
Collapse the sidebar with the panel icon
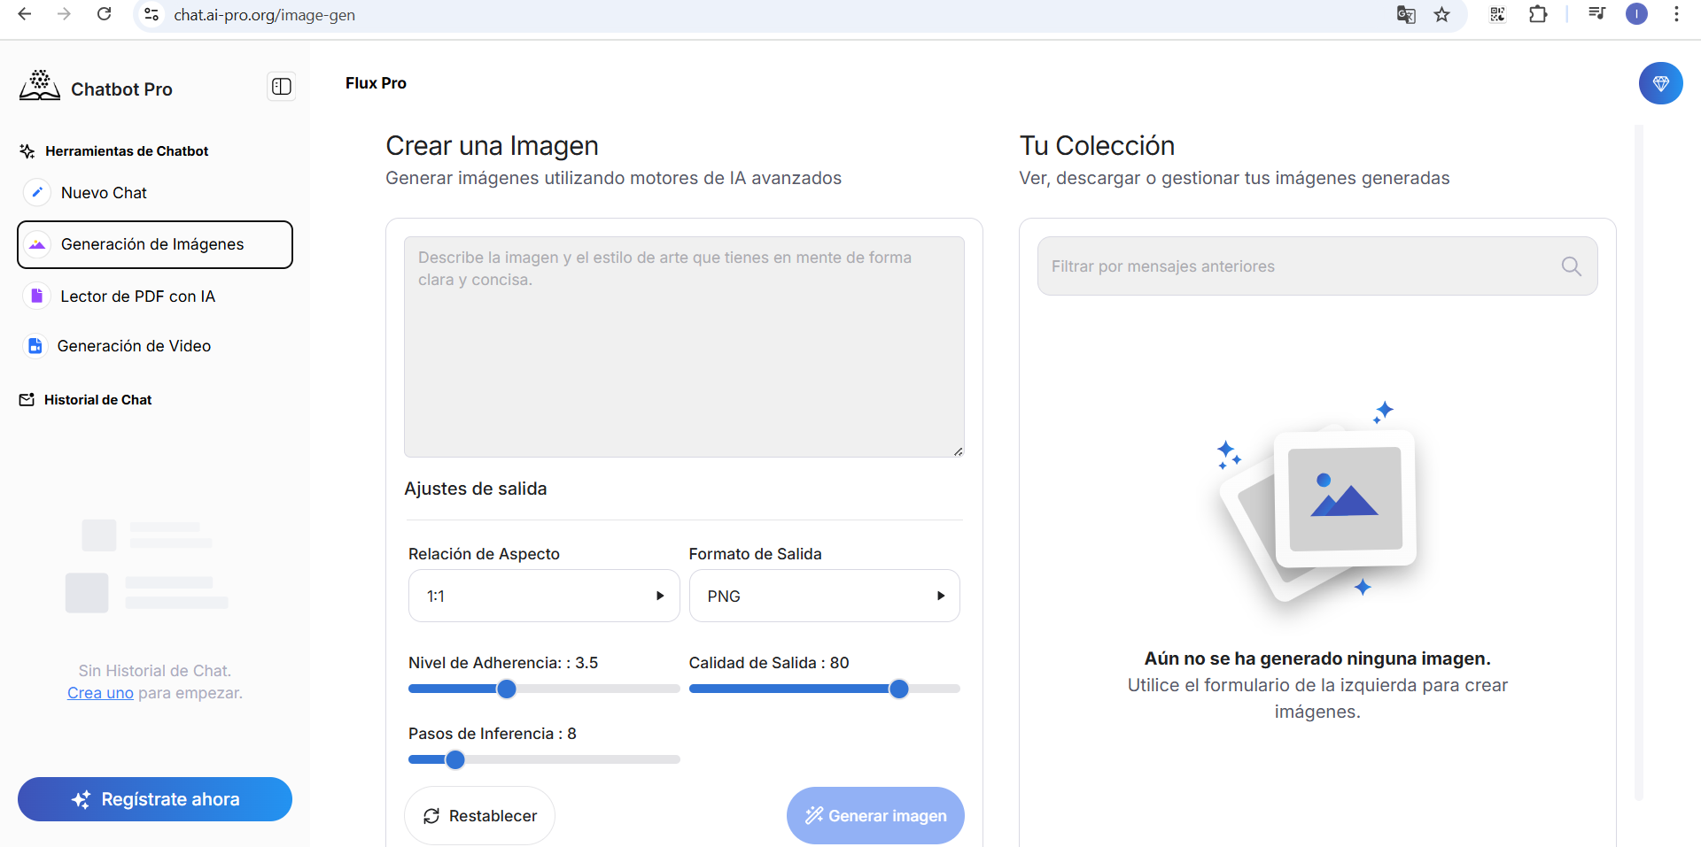click(x=281, y=86)
